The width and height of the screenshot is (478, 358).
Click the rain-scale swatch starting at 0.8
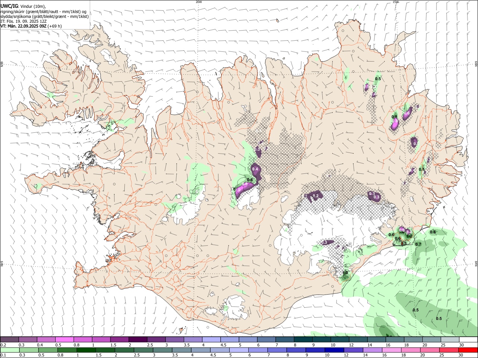[67, 350]
